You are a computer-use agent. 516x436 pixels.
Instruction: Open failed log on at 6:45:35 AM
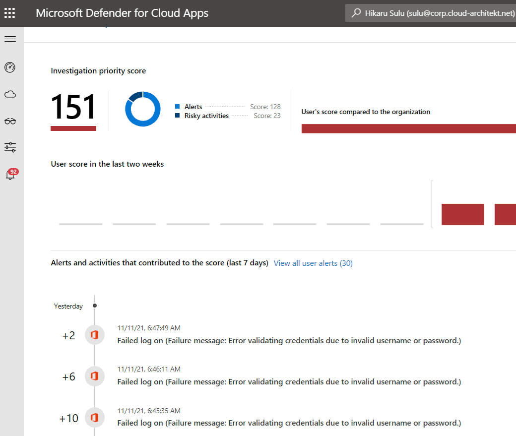point(289,423)
